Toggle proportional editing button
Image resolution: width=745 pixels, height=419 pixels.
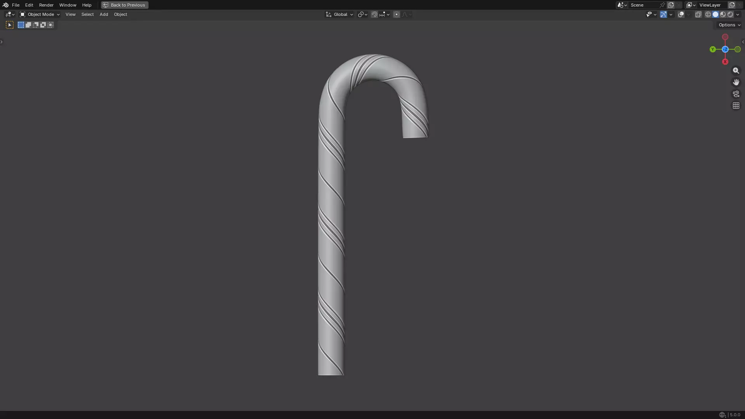tap(396, 14)
